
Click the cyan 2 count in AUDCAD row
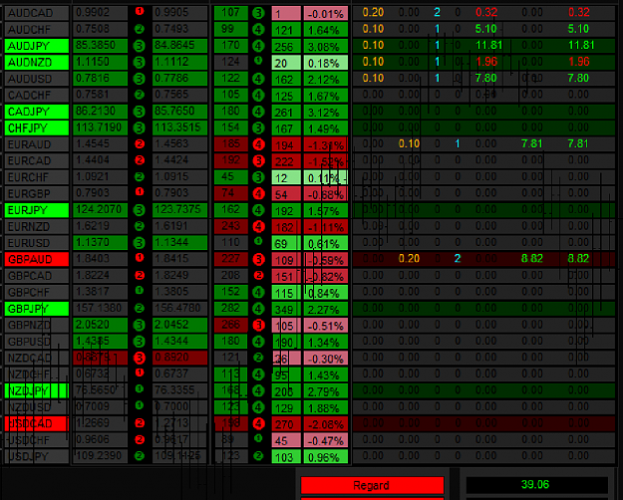(x=437, y=13)
